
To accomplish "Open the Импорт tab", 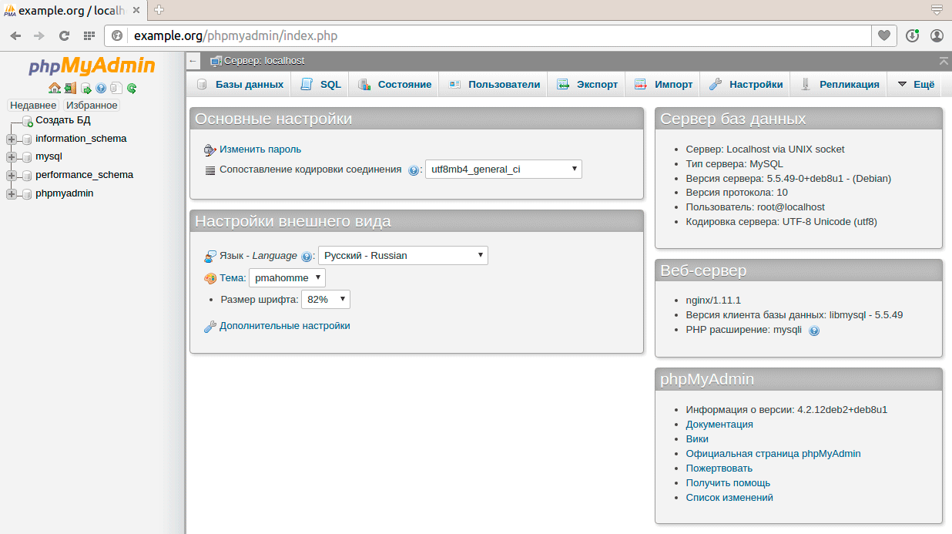I will [x=663, y=85].
